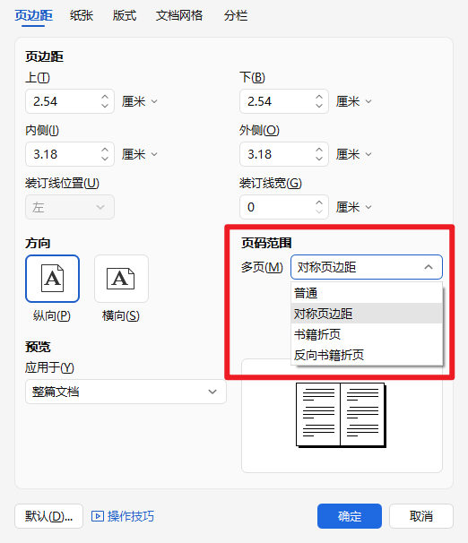The image size is (468, 543).
Task: Switch to the 文档网格 tab
Action: tap(179, 15)
